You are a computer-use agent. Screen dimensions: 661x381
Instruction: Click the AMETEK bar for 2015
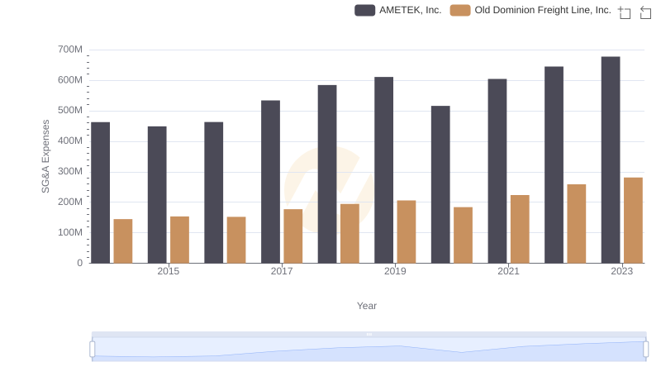[x=157, y=195]
